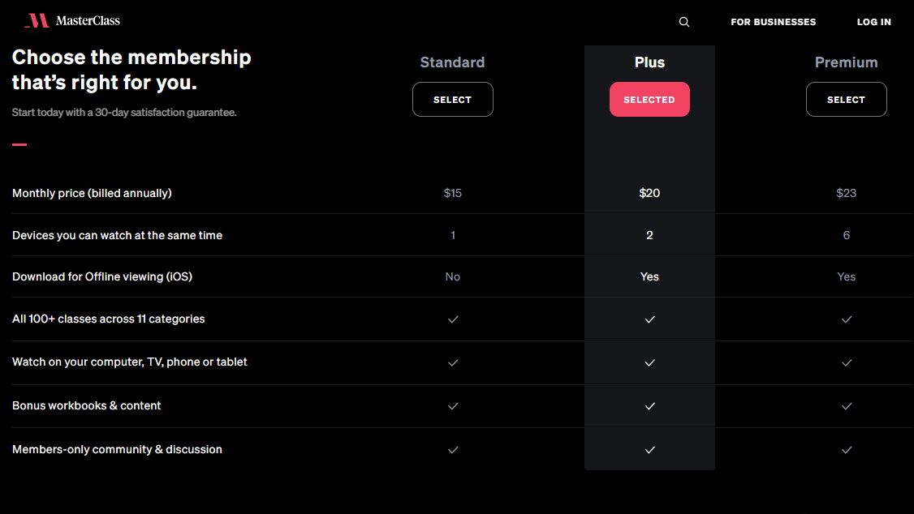Click the Standard checkmark for watching on TV
The image size is (914, 514).
[452, 363]
